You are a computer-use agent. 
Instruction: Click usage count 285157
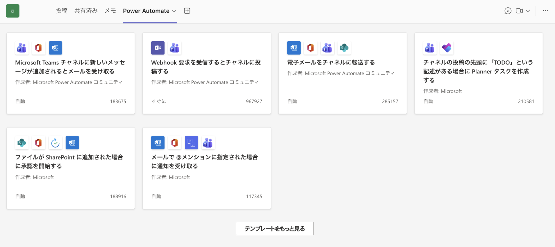[390, 101]
